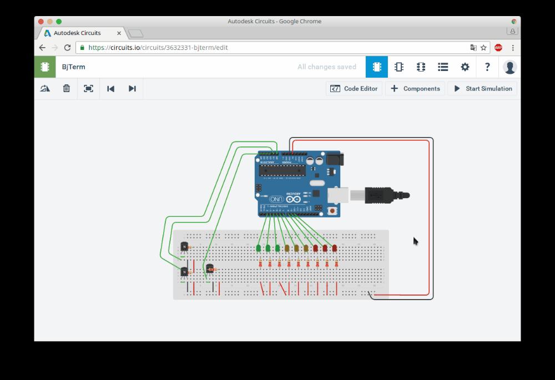The height and width of the screenshot is (380, 555).
Task: Delete selection with trash icon
Action: point(67,88)
